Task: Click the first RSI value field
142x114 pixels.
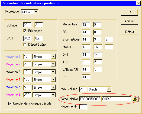Action: tap(86, 32)
